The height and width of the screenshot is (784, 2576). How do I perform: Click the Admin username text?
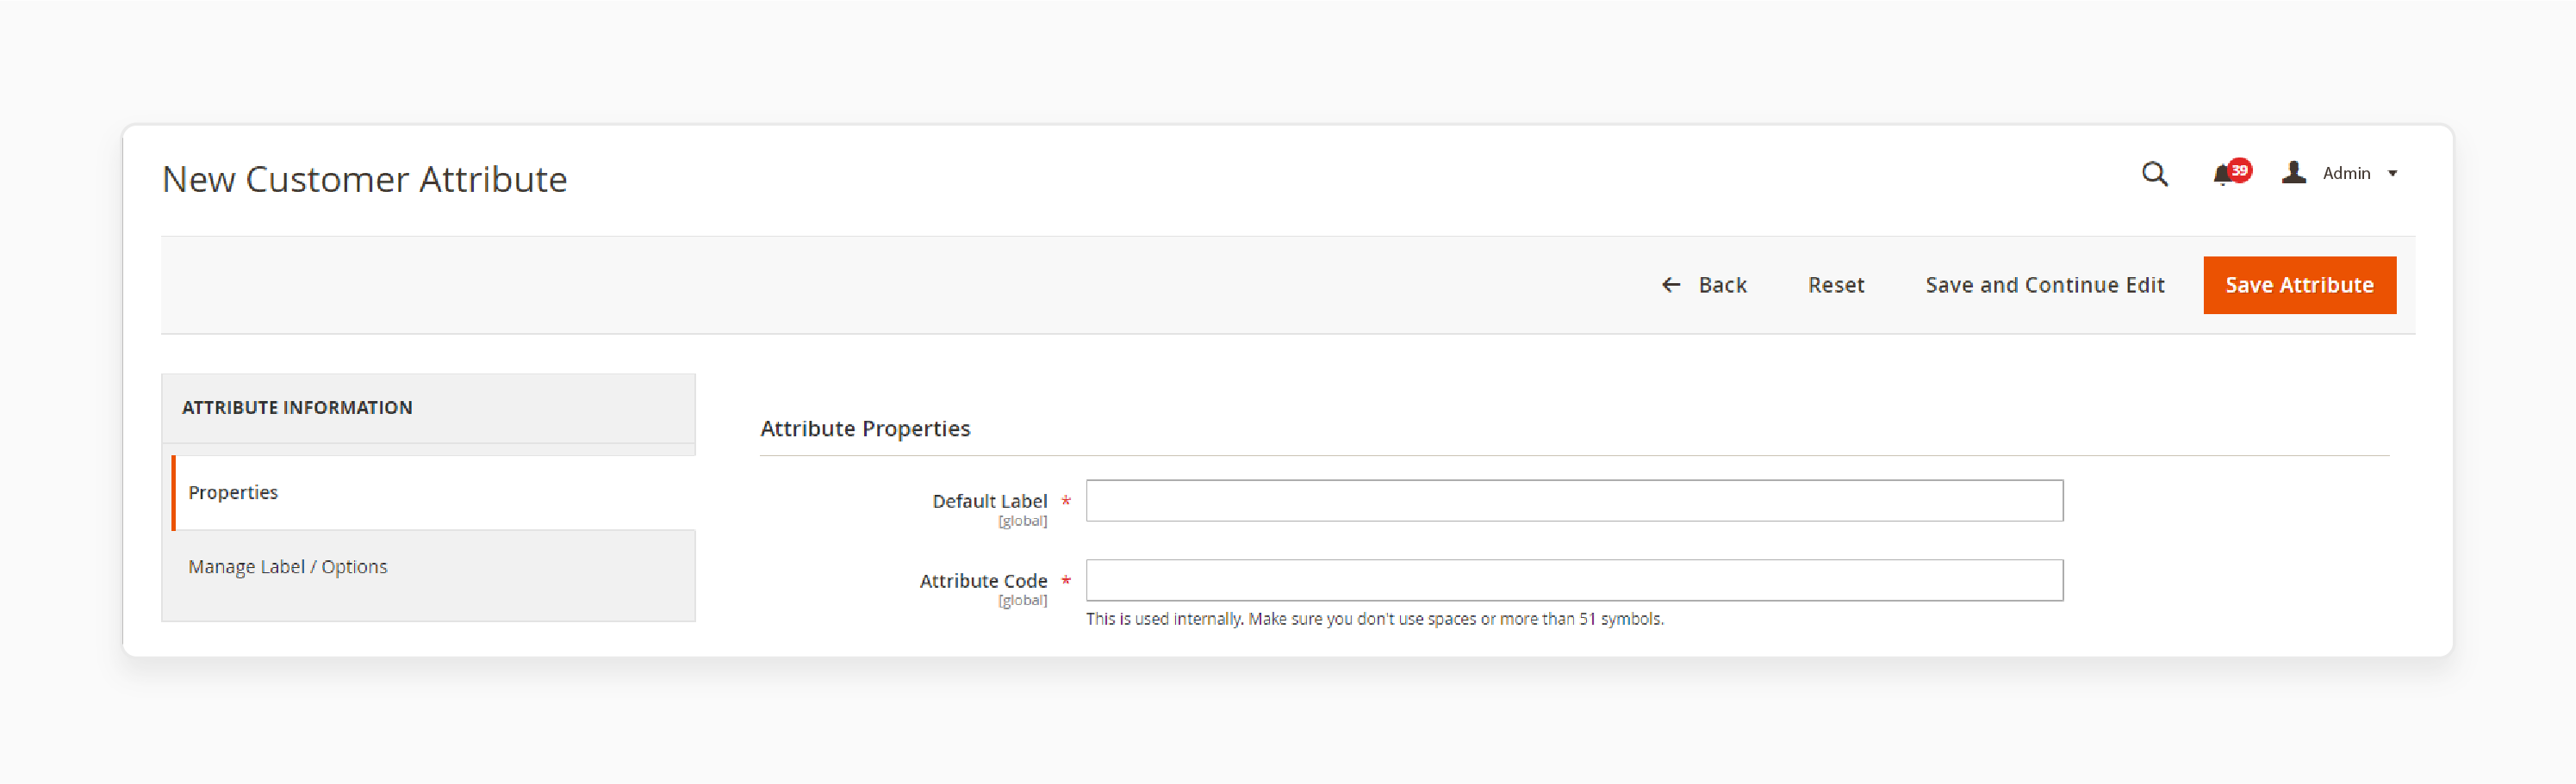(2346, 174)
